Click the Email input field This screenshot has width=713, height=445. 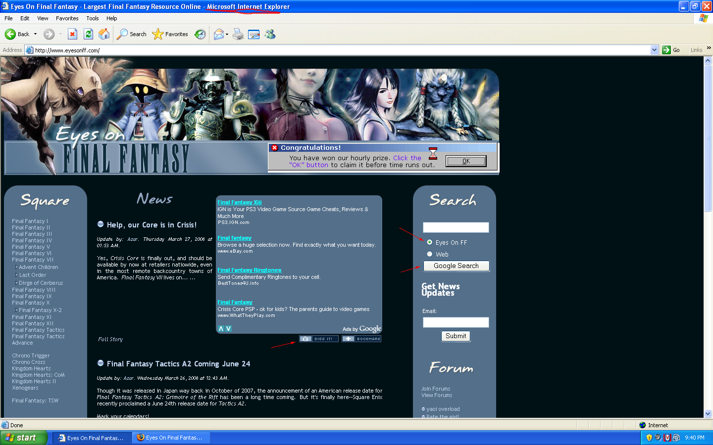[456, 322]
